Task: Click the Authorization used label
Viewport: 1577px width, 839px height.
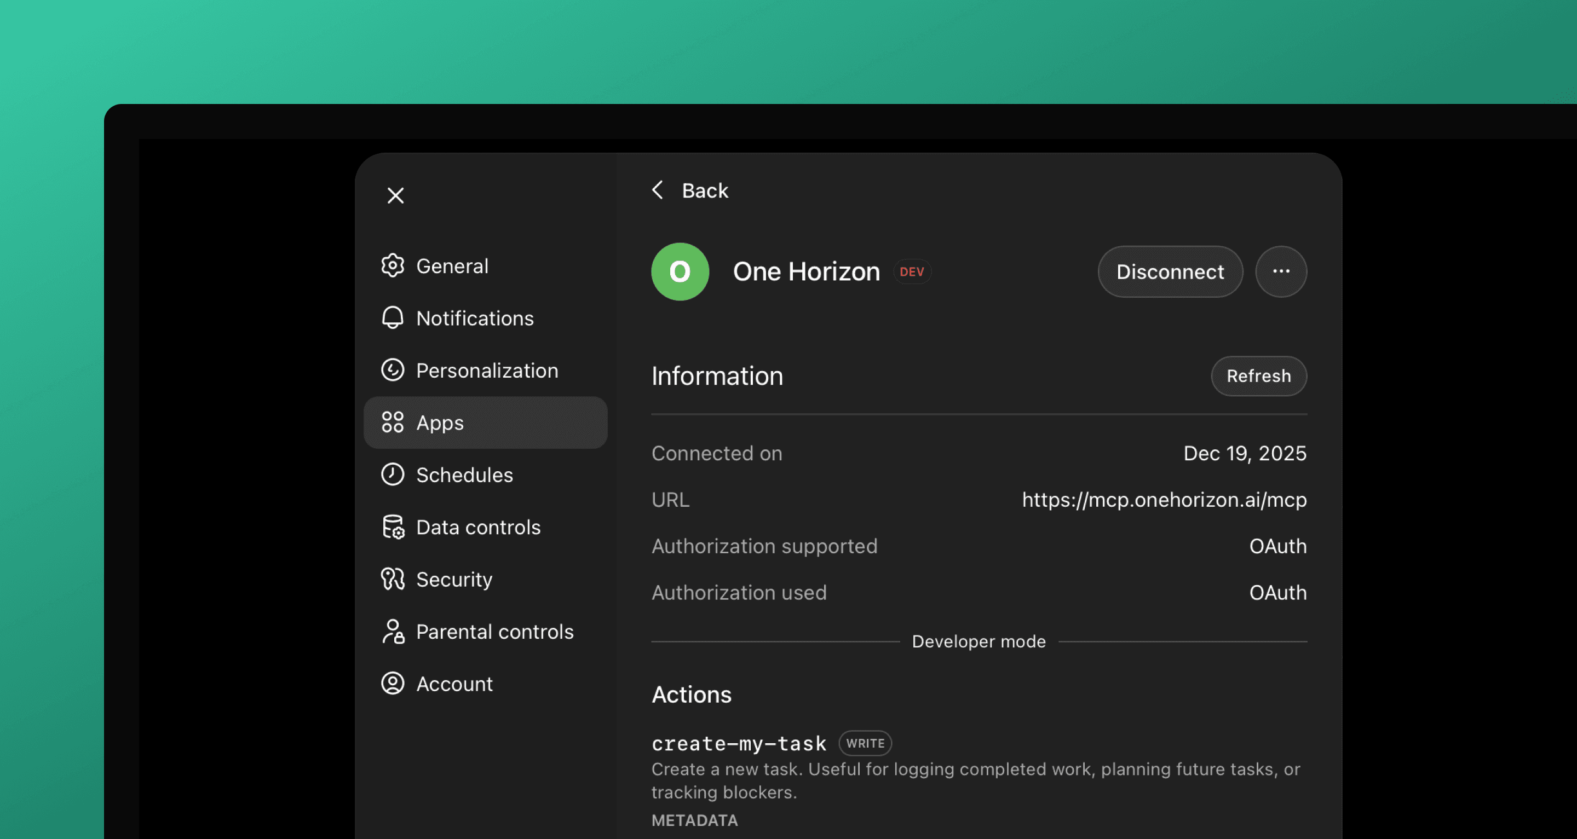Action: coord(739,592)
